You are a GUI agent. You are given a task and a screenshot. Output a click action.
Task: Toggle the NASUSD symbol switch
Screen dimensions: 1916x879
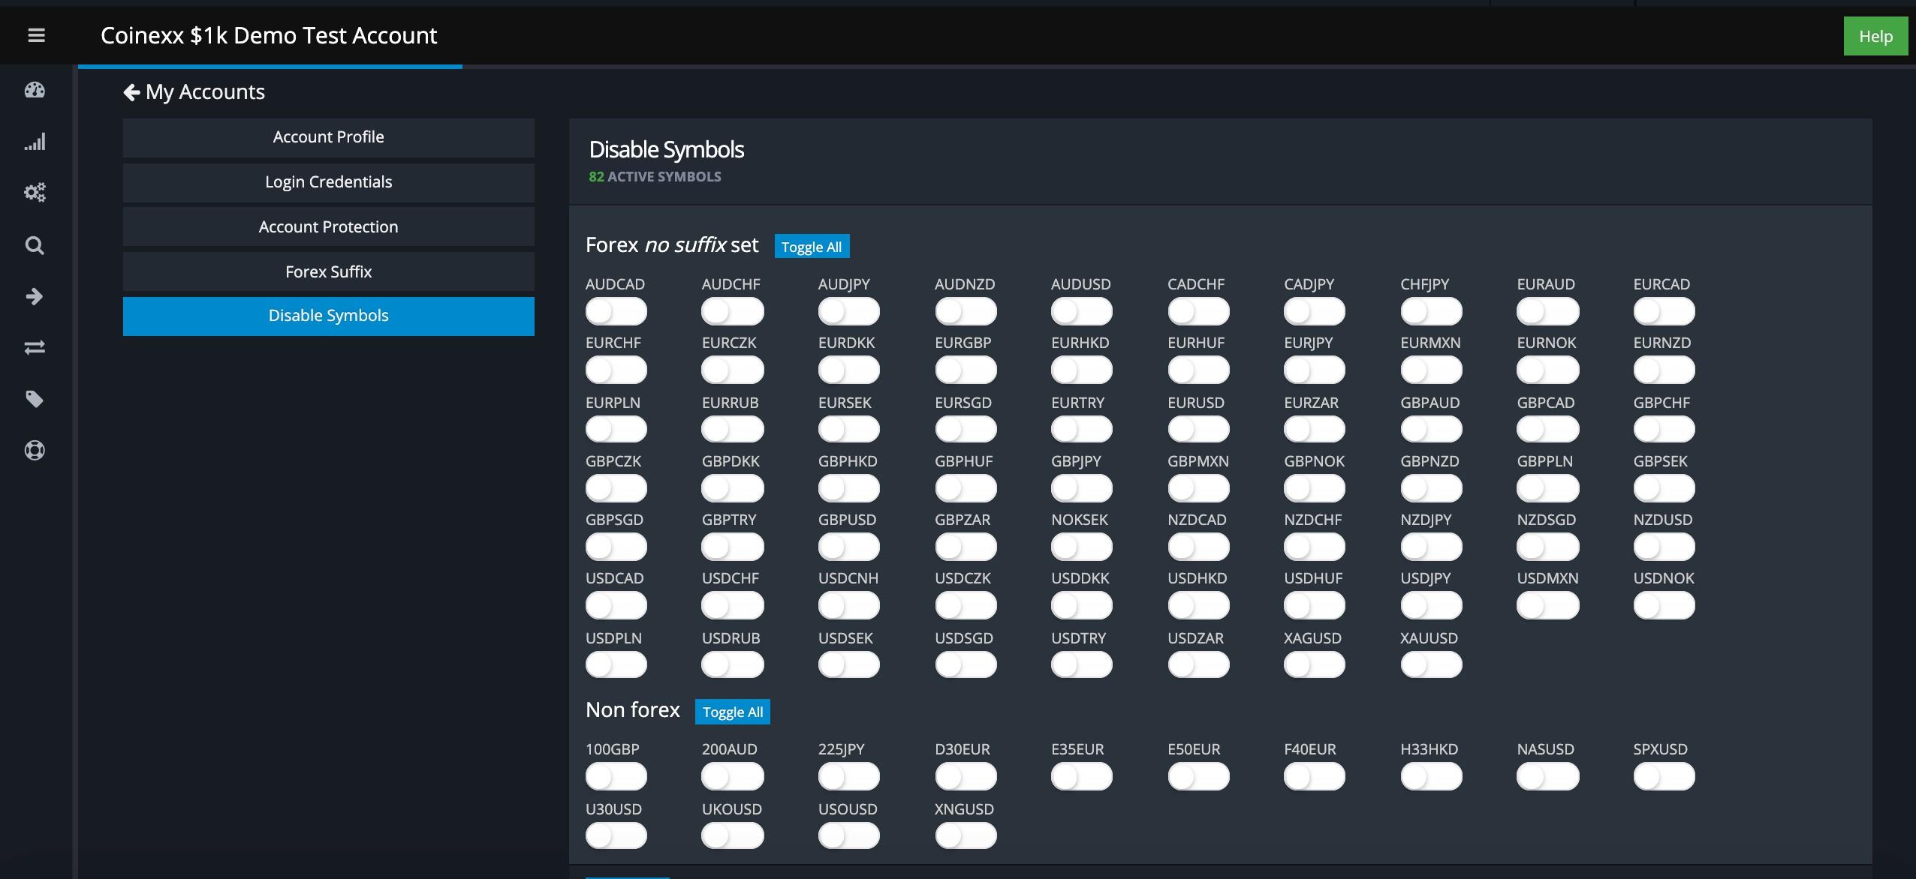coord(1547,776)
